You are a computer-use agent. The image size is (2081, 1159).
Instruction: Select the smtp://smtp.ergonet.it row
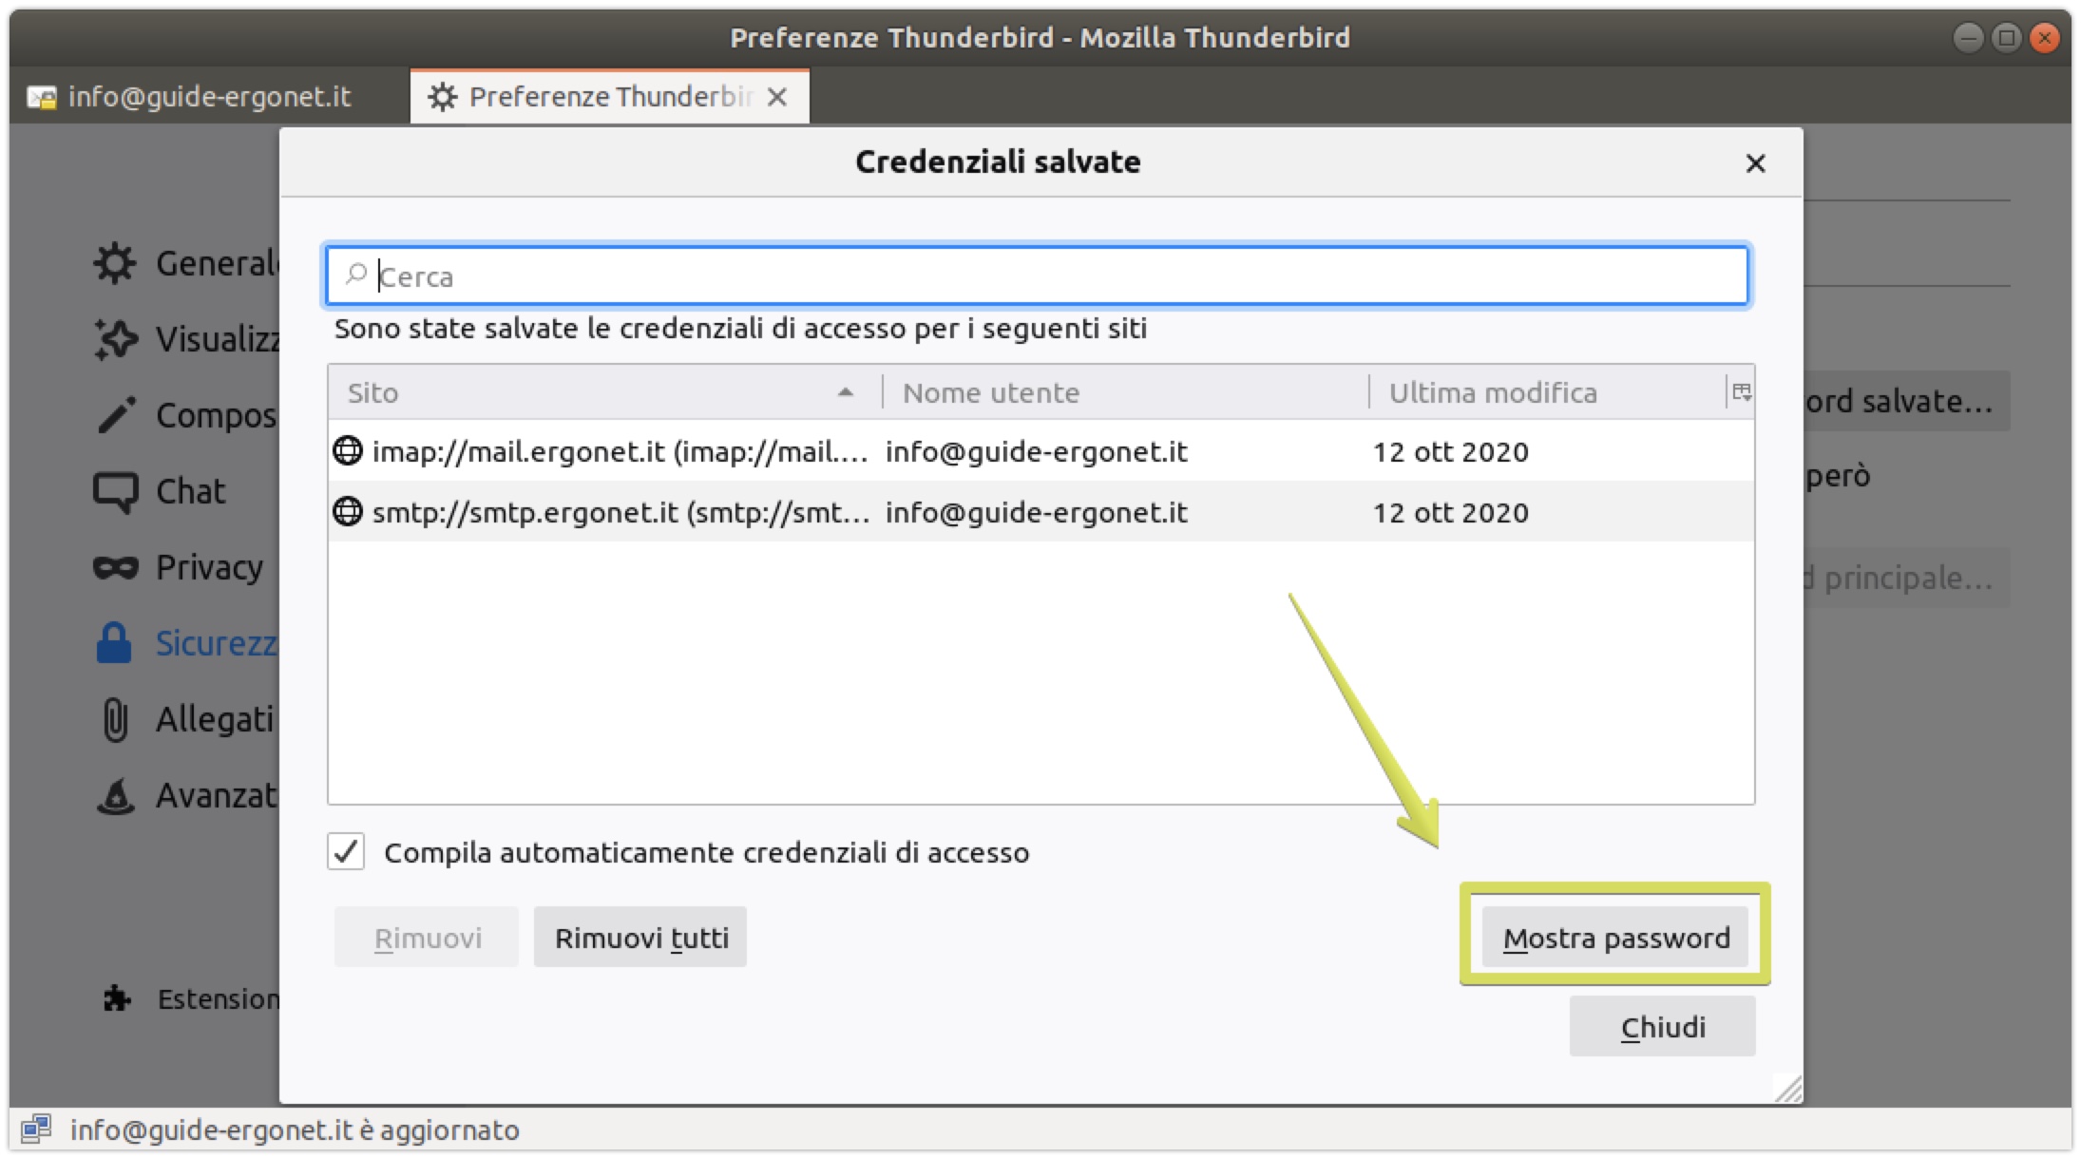coord(1040,511)
